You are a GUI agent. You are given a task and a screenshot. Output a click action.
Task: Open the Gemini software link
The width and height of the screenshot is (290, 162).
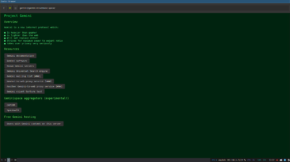click(17, 61)
